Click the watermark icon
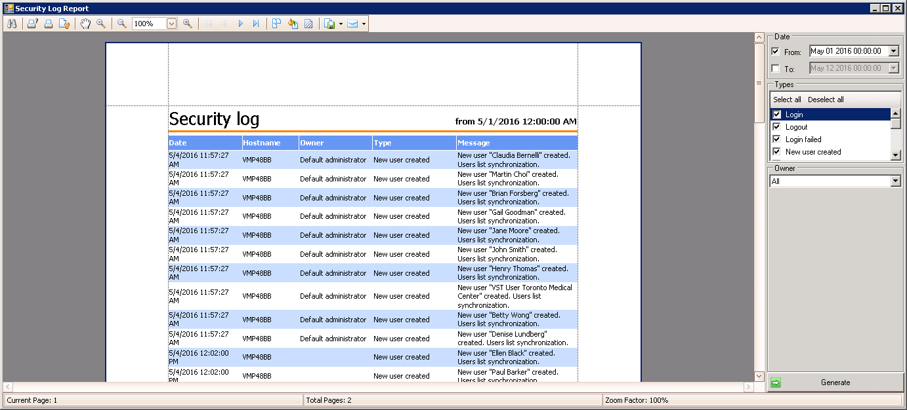 point(308,24)
